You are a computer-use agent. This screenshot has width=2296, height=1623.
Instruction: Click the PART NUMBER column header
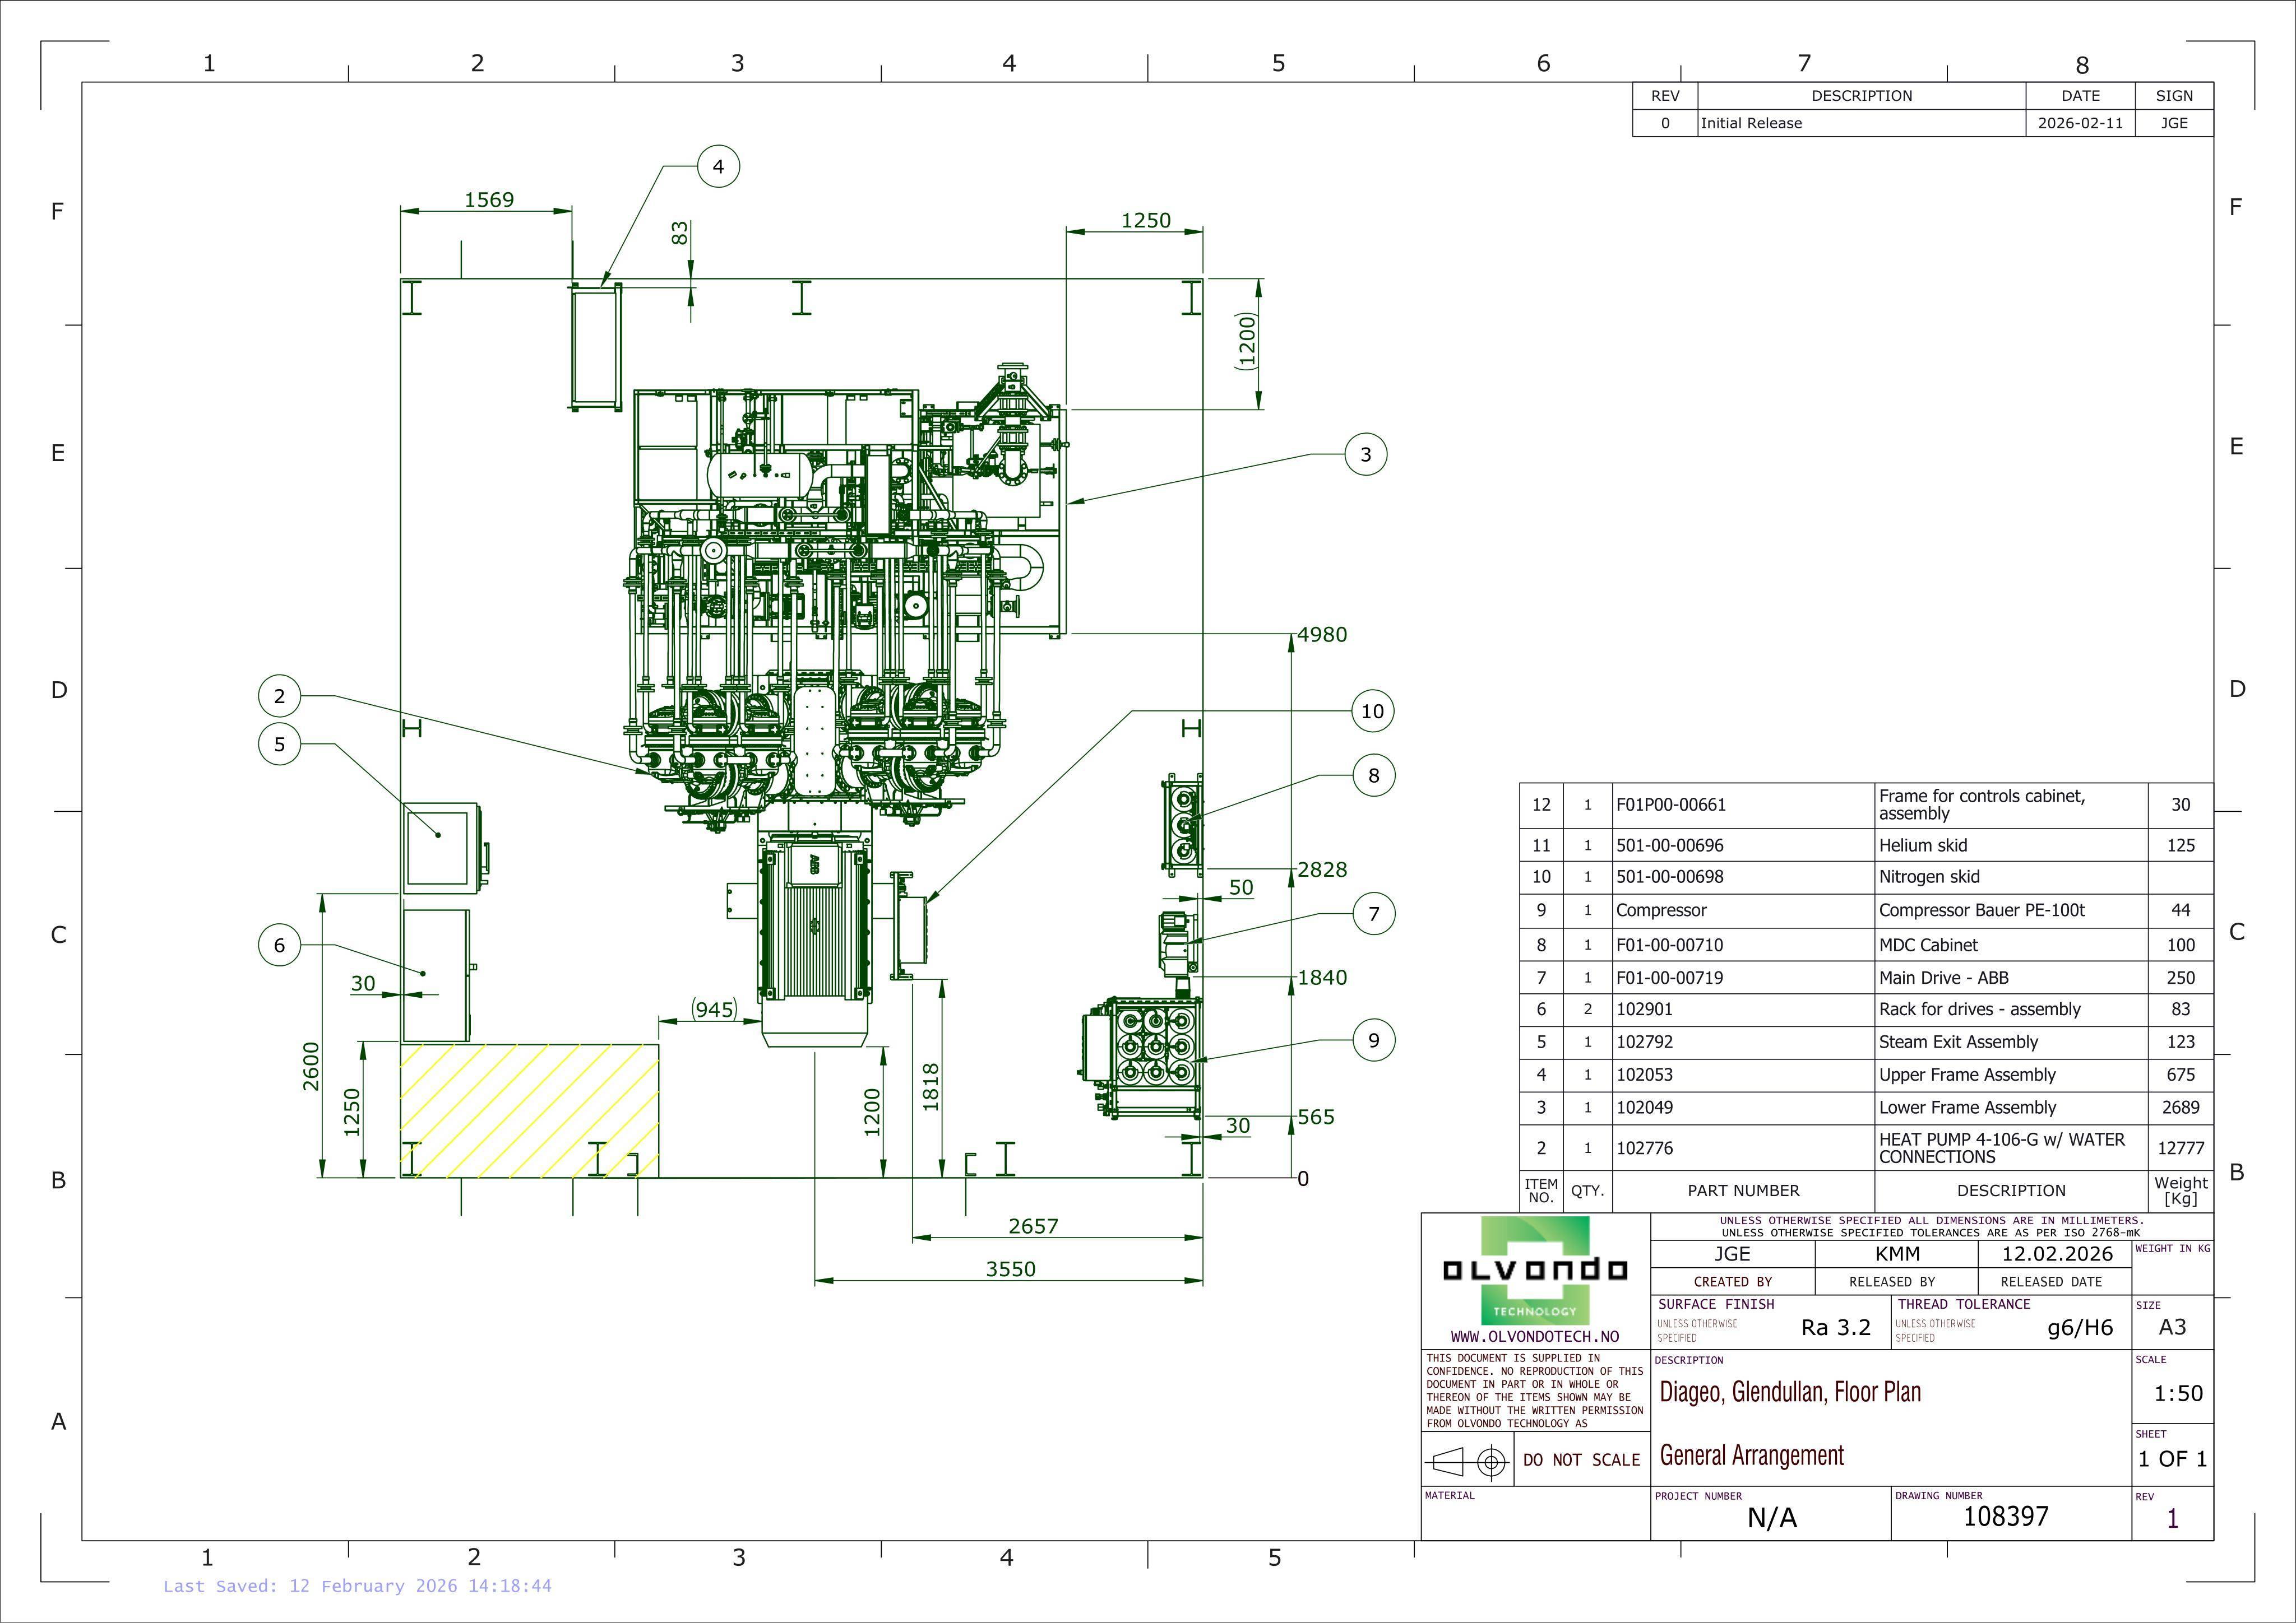coord(1743,1190)
